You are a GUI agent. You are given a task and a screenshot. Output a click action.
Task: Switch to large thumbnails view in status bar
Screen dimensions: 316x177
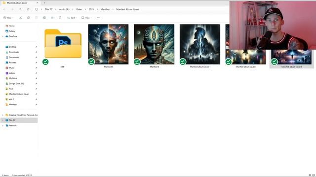pyautogui.click(x=314, y=175)
